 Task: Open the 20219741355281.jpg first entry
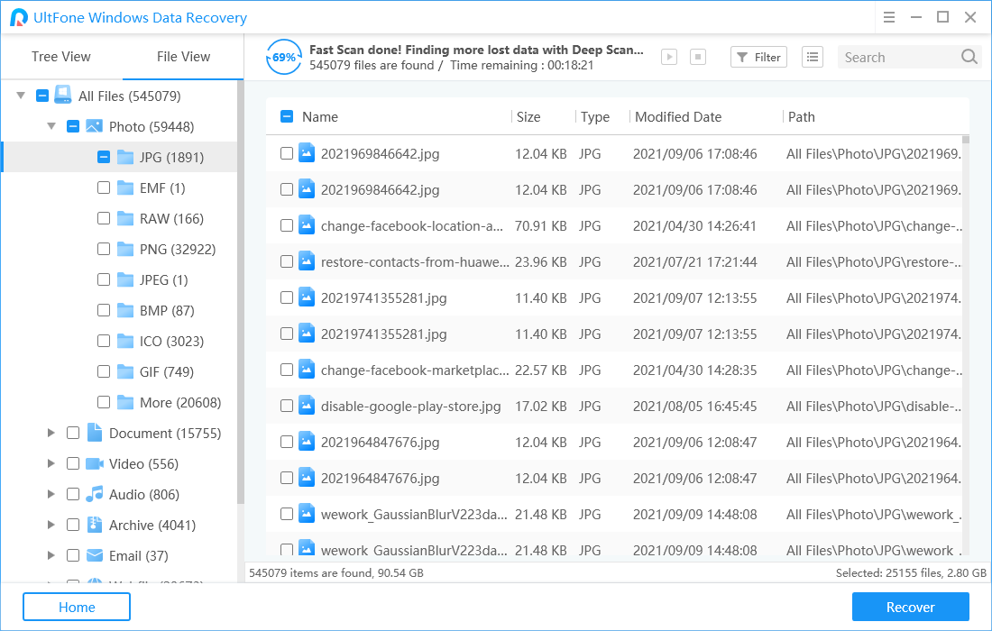pyautogui.click(x=383, y=297)
